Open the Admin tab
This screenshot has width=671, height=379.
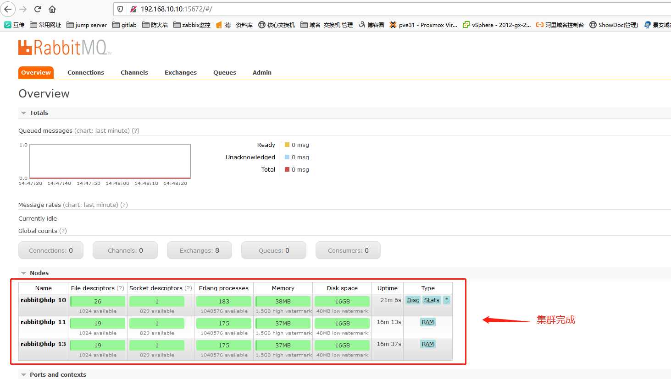pyautogui.click(x=262, y=72)
